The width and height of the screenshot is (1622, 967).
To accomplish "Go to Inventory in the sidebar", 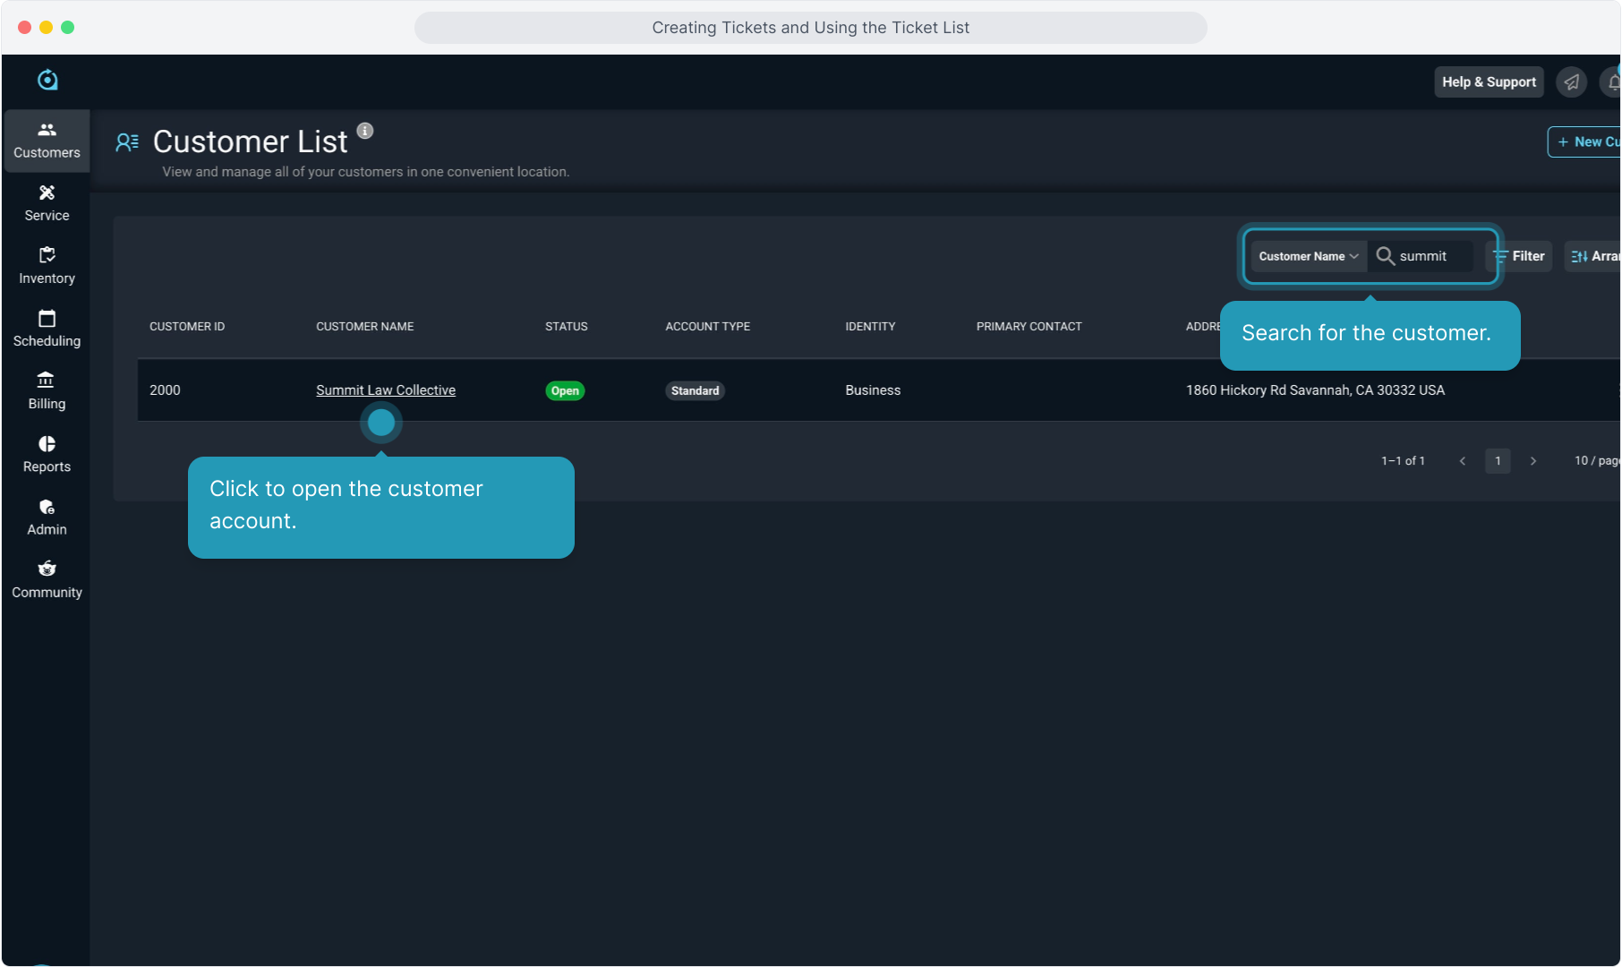I will click(x=47, y=266).
